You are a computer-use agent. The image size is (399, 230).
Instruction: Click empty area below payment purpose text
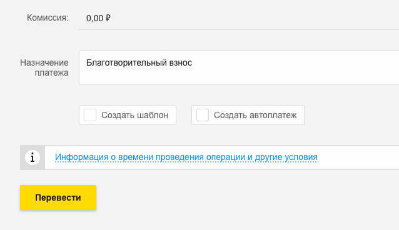pos(239,76)
